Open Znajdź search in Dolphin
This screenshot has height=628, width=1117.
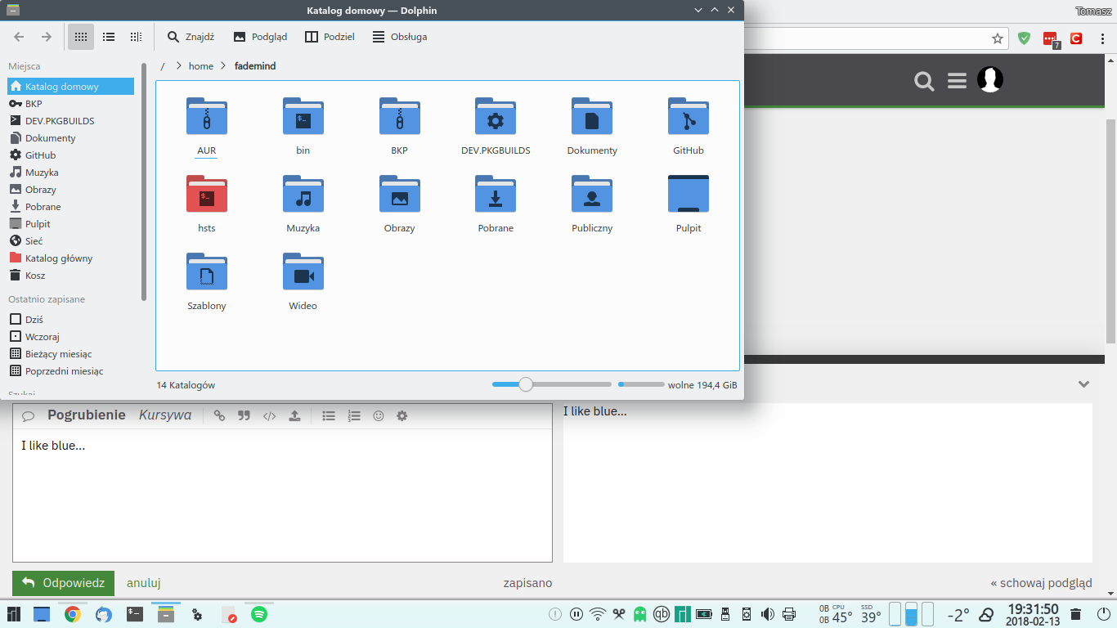tap(191, 36)
